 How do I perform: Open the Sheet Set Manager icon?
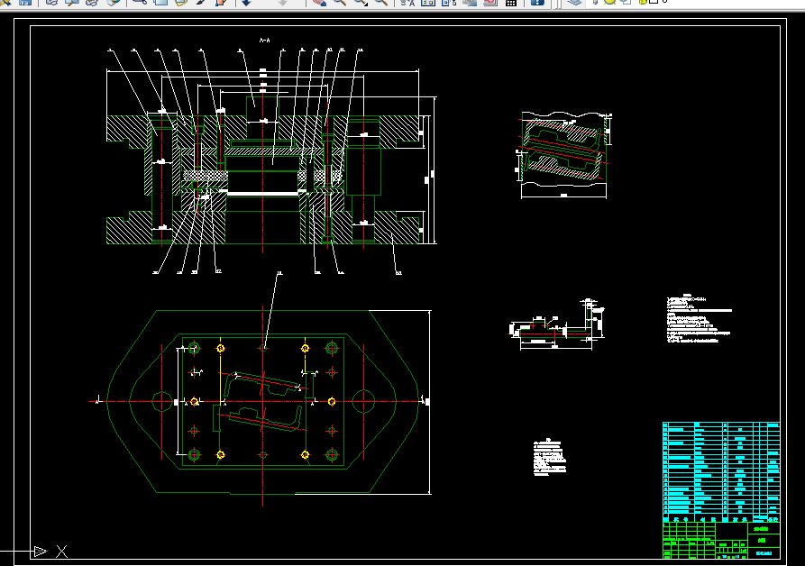coord(470,2)
